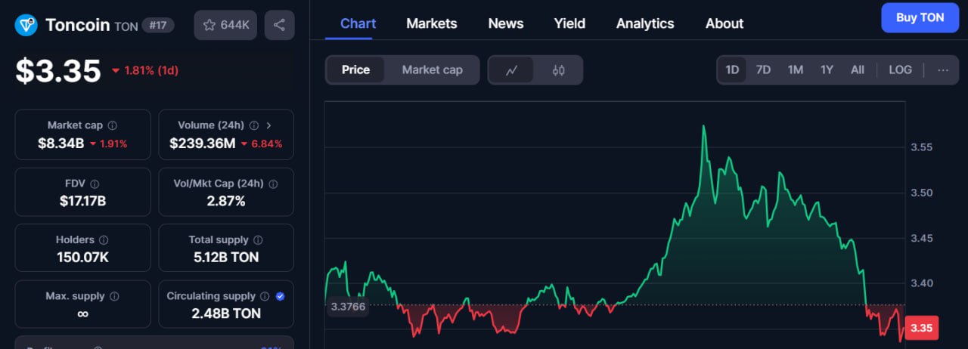Select the Price toggle
Viewport: 968px width, 349px height.
coord(355,69)
